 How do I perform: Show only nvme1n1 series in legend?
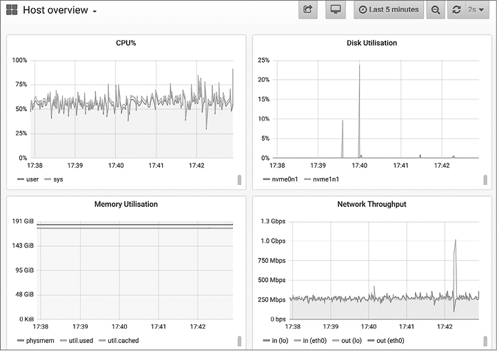pyautogui.click(x=325, y=179)
